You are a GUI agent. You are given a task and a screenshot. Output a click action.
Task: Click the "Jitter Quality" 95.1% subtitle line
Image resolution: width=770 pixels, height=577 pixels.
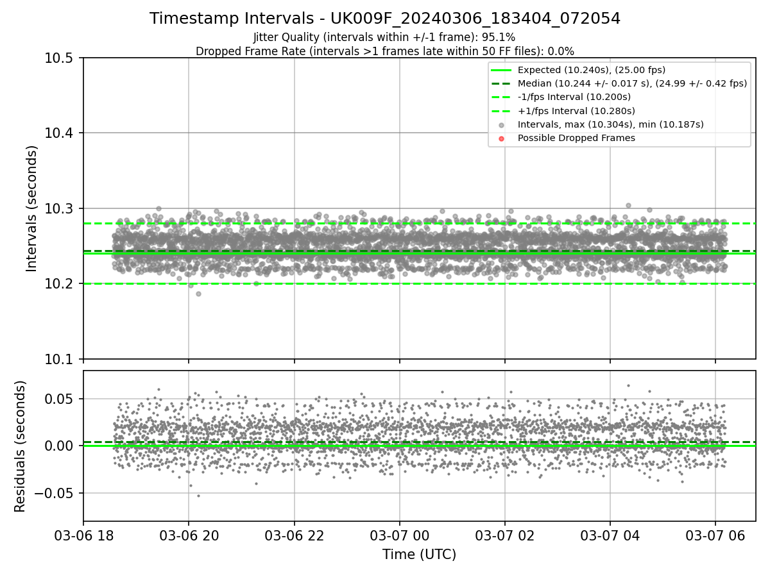point(384,37)
